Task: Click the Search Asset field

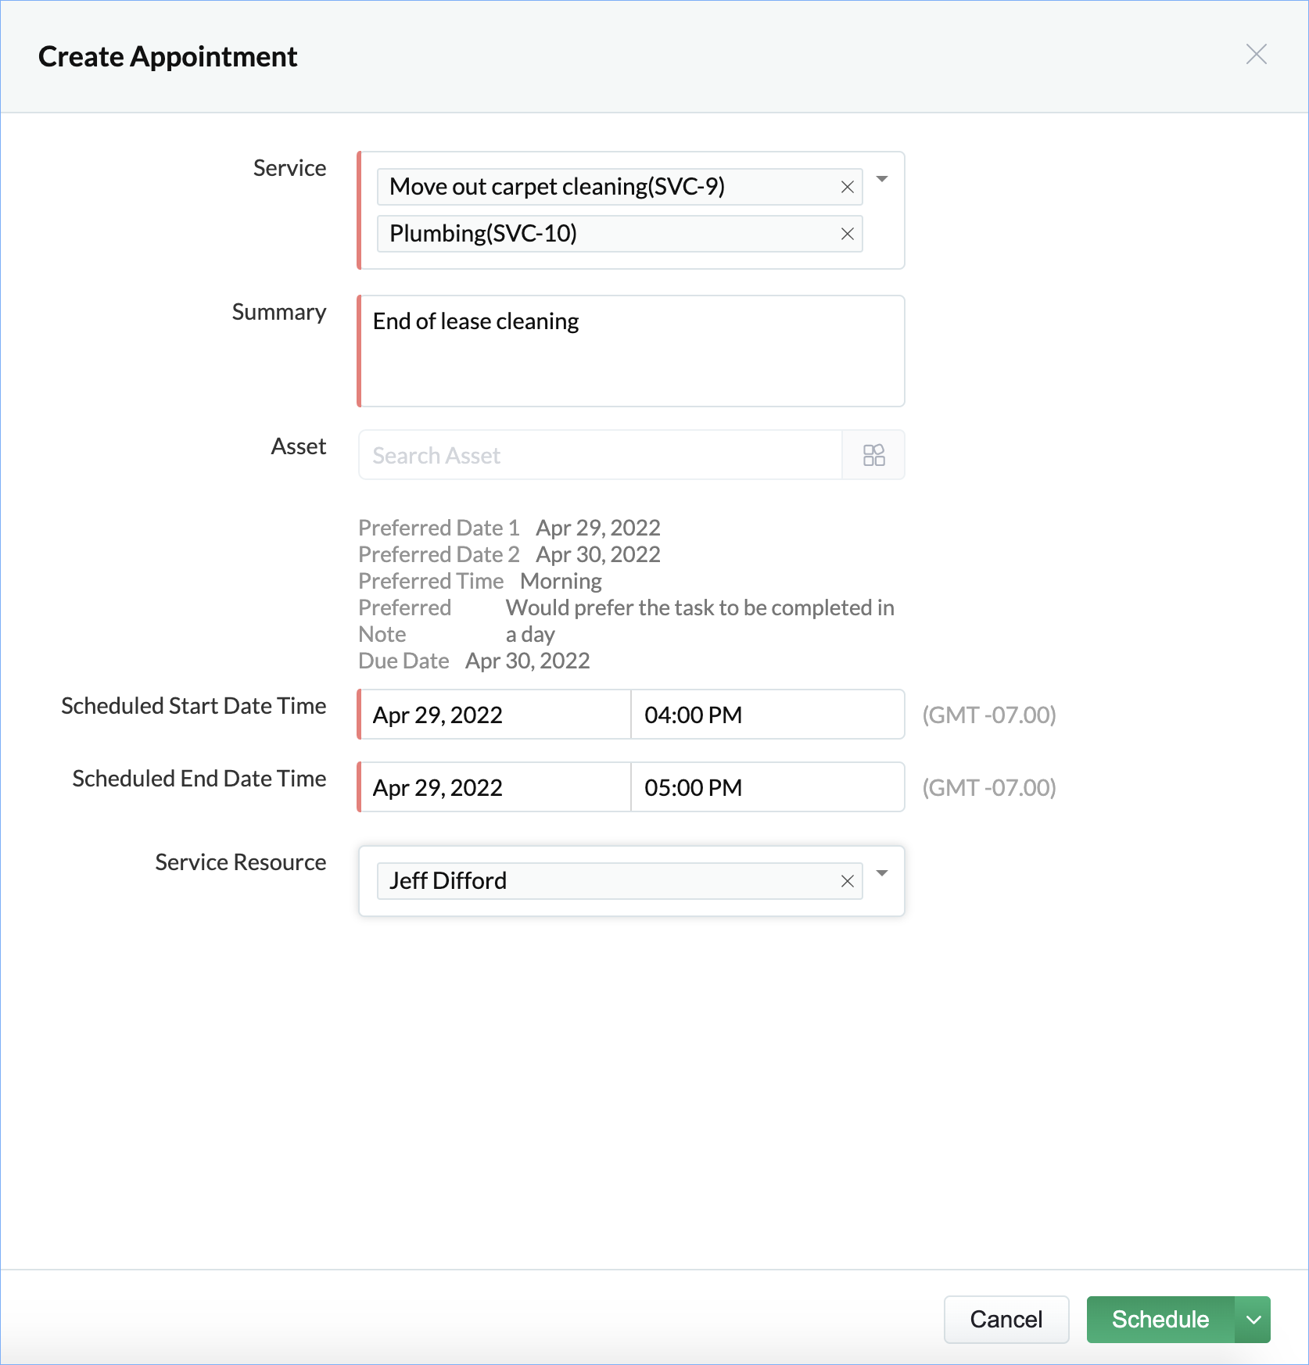Action: [600, 455]
